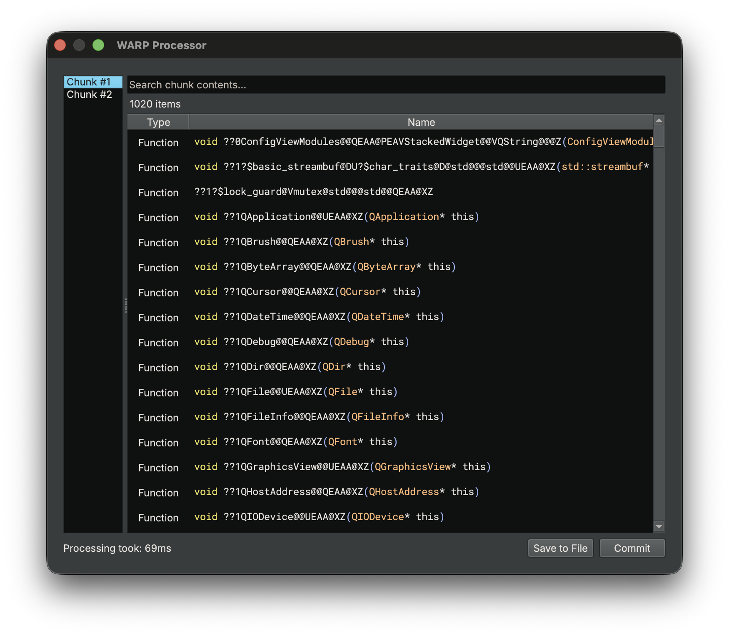Select the QByteArray function row
729x636 pixels.
coord(325,267)
